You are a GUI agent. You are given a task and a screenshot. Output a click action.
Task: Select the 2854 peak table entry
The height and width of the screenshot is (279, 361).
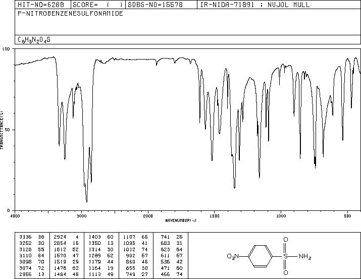point(66,243)
